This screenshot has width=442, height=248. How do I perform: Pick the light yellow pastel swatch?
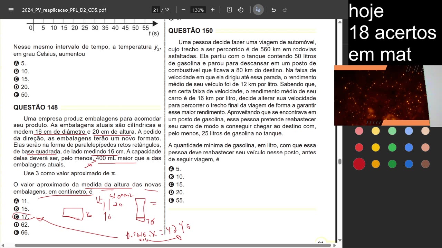click(x=376, y=131)
